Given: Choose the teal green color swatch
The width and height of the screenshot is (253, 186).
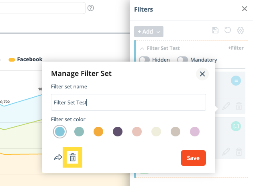Looking at the screenshot, I should click(79, 132).
